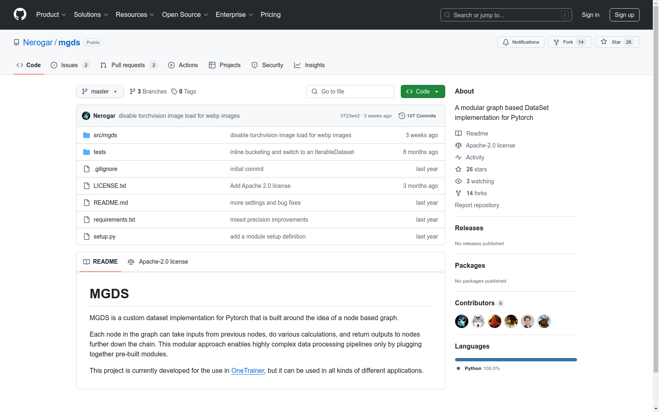This screenshot has width=659, height=412.
Task: Expand the Open Source menu
Action: (x=185, y=15)
